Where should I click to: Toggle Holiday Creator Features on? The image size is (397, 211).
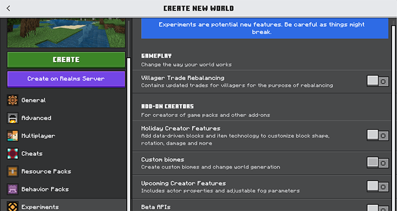pos(378,135)
